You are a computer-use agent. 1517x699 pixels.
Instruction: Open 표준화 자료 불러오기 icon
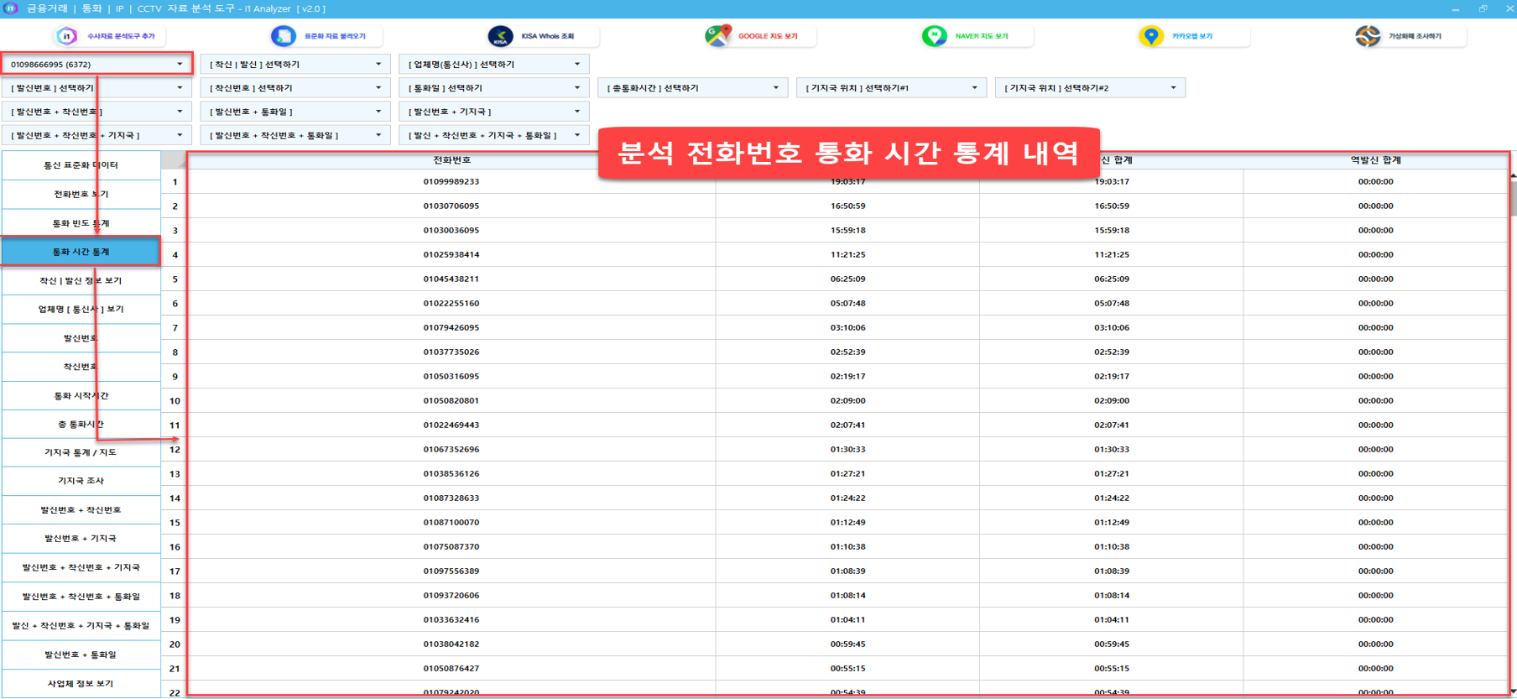click(x=284, y=36)
